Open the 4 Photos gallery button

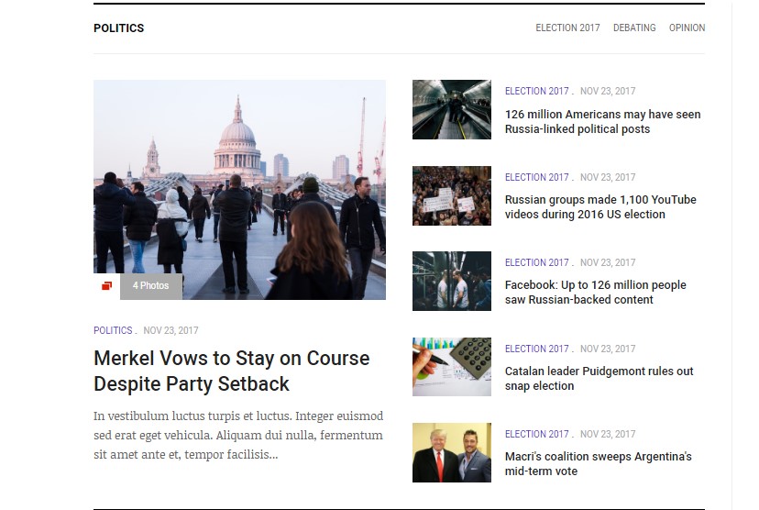tap(151, 286)
